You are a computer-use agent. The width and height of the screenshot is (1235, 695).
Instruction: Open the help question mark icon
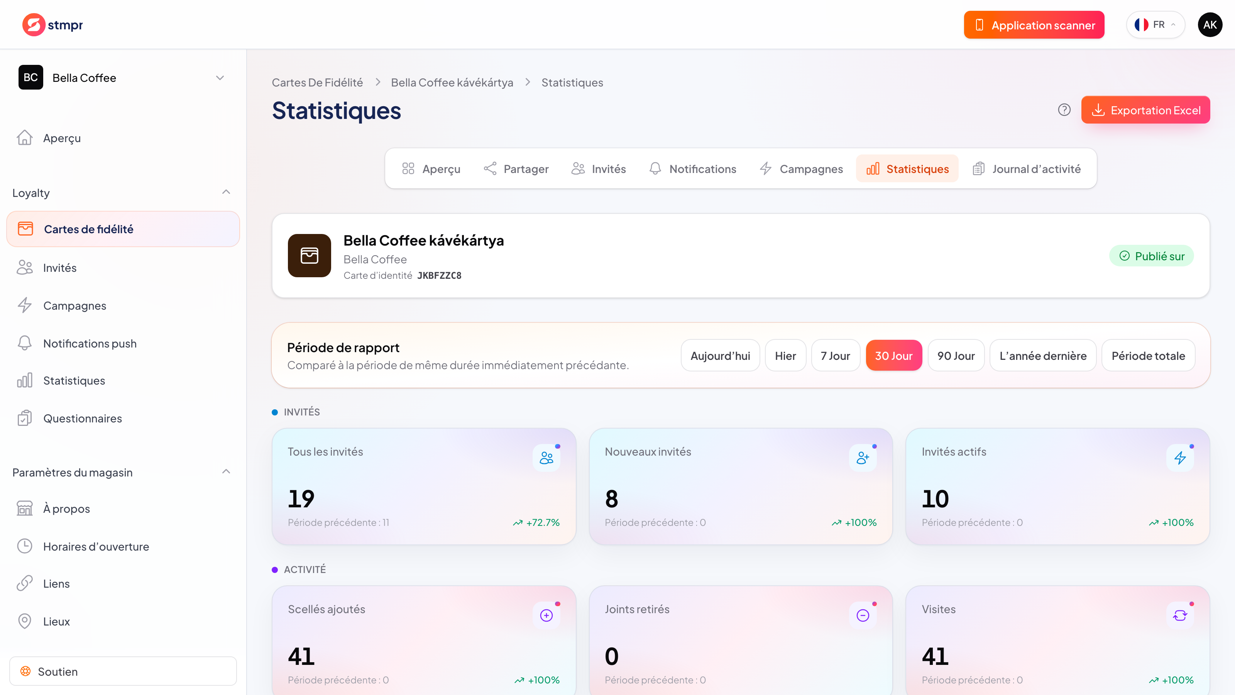coord(1064,110)
